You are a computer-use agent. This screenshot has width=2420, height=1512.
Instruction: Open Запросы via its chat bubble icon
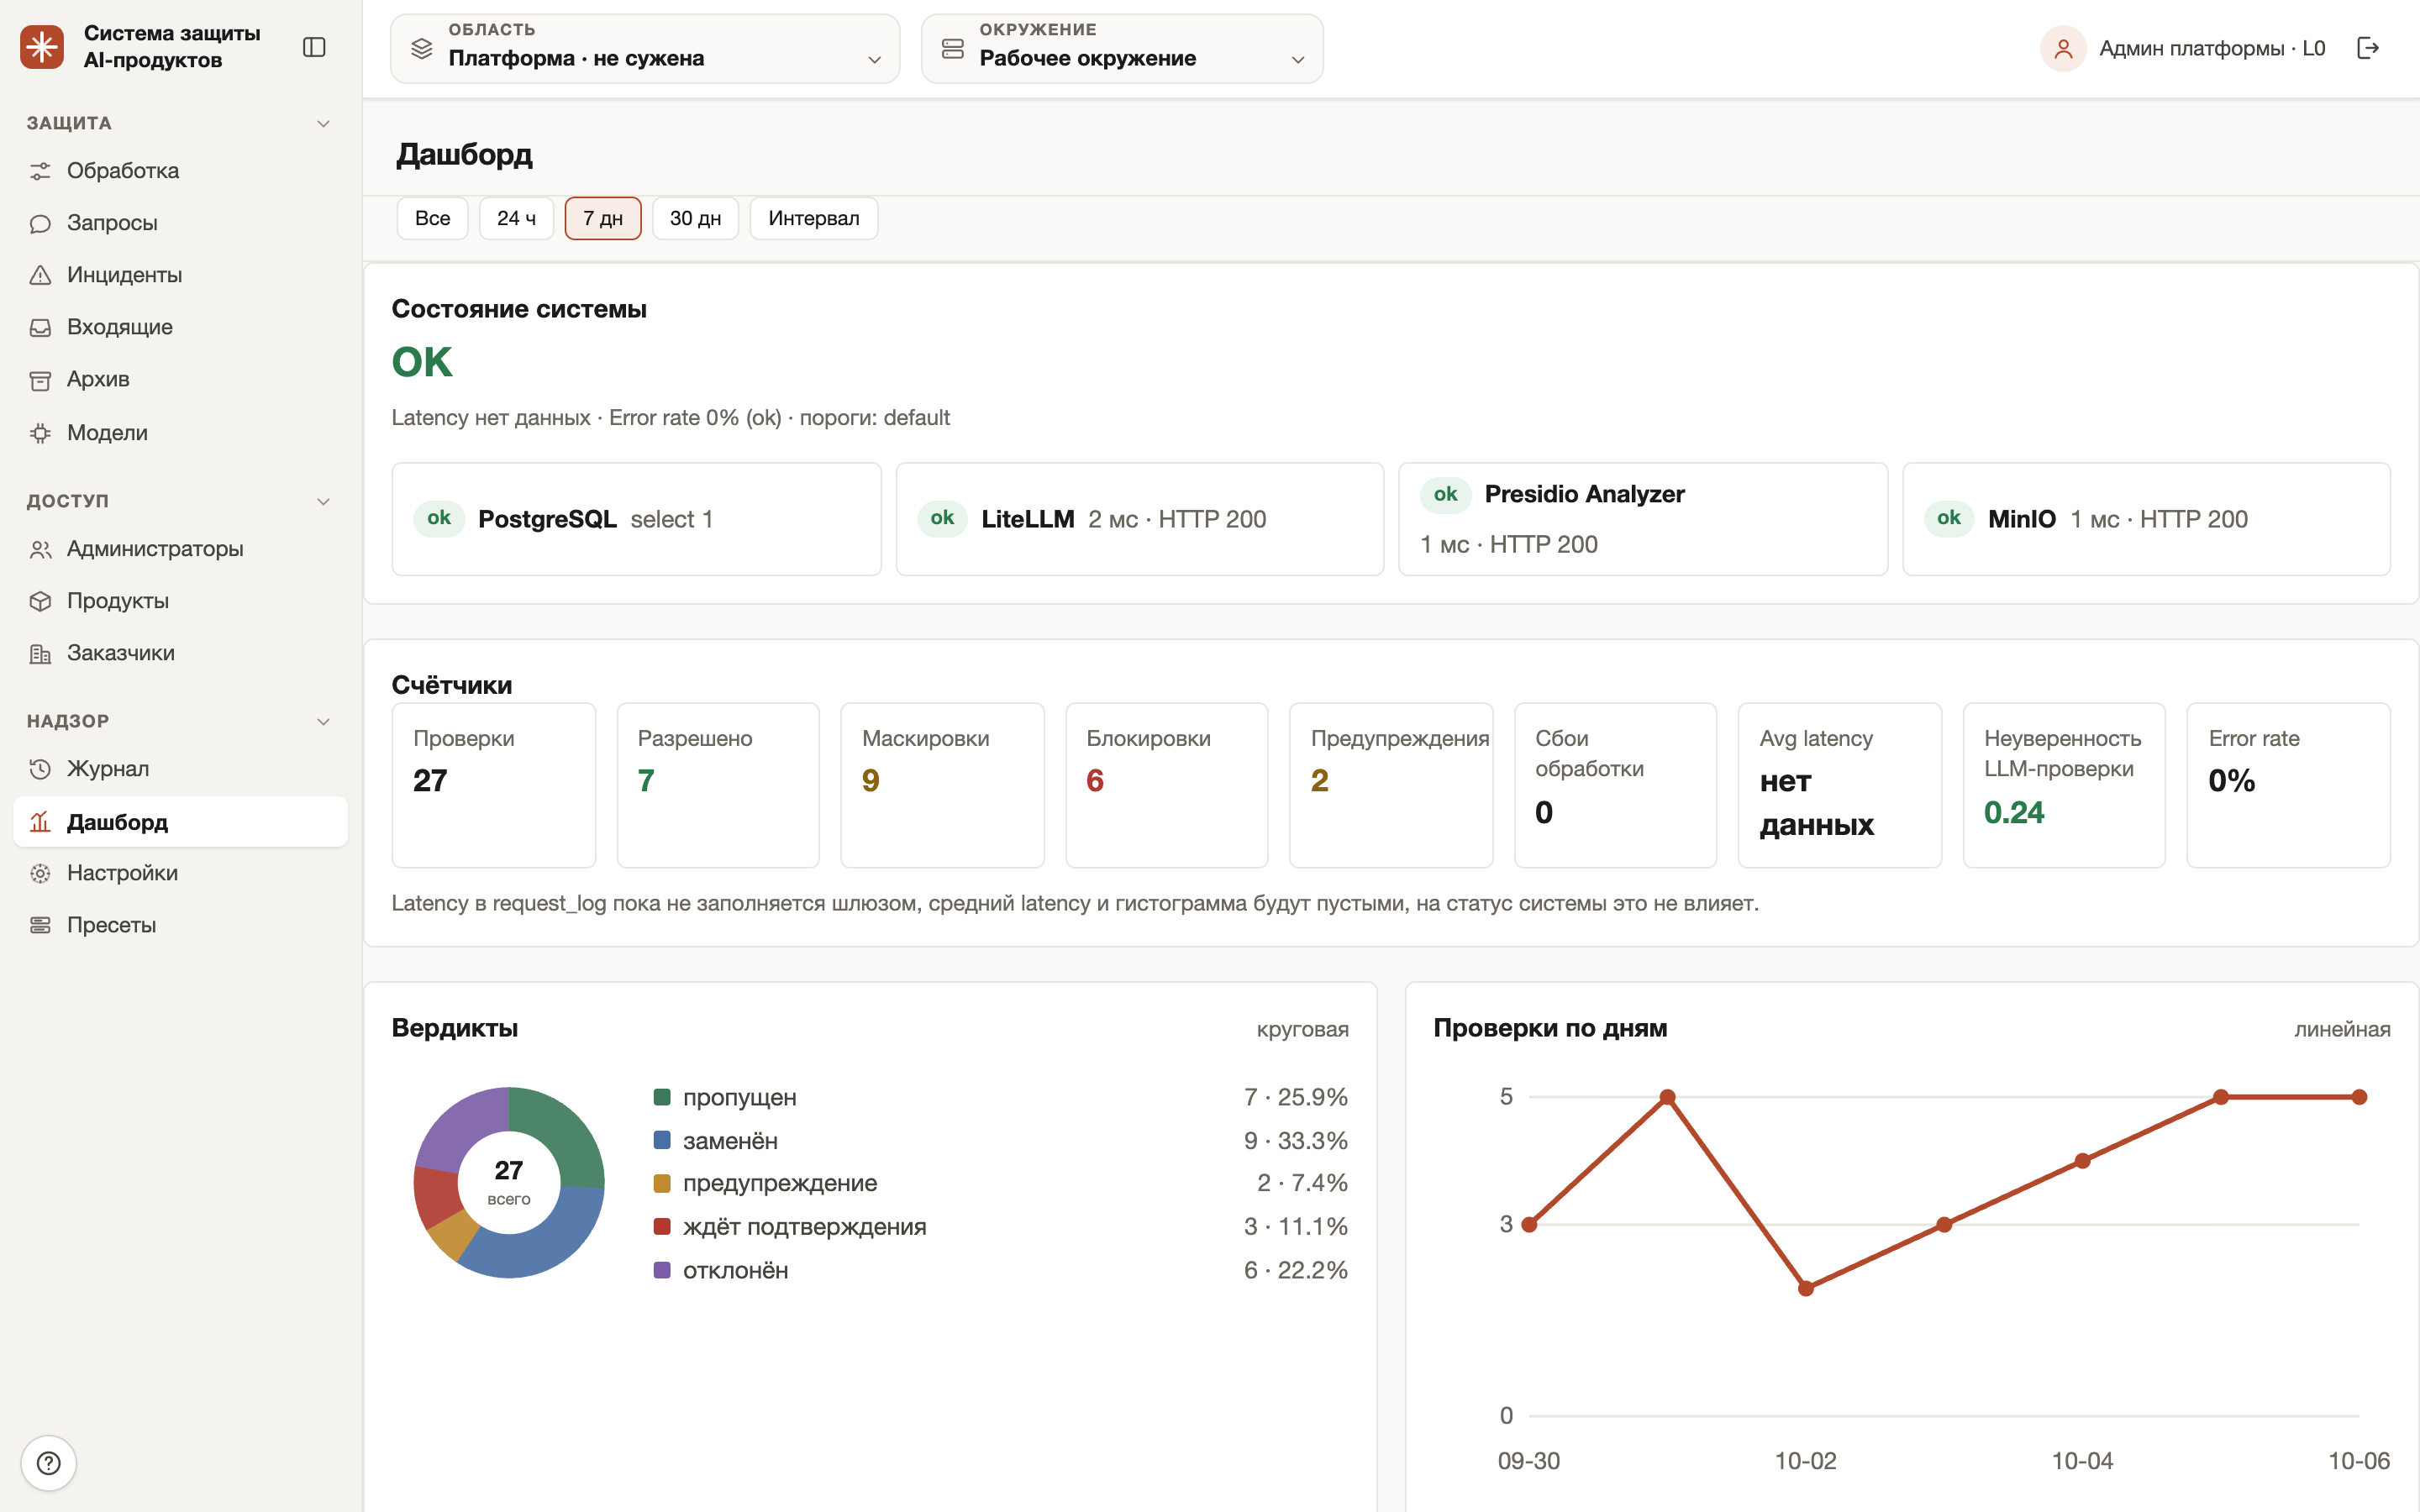[40, 223]
